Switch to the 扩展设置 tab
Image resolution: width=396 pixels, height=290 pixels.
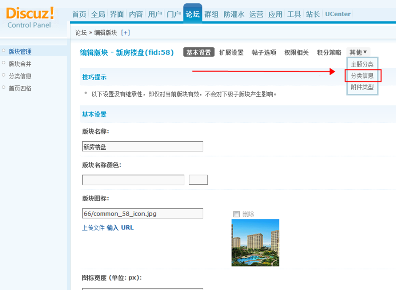pos(231,52)
